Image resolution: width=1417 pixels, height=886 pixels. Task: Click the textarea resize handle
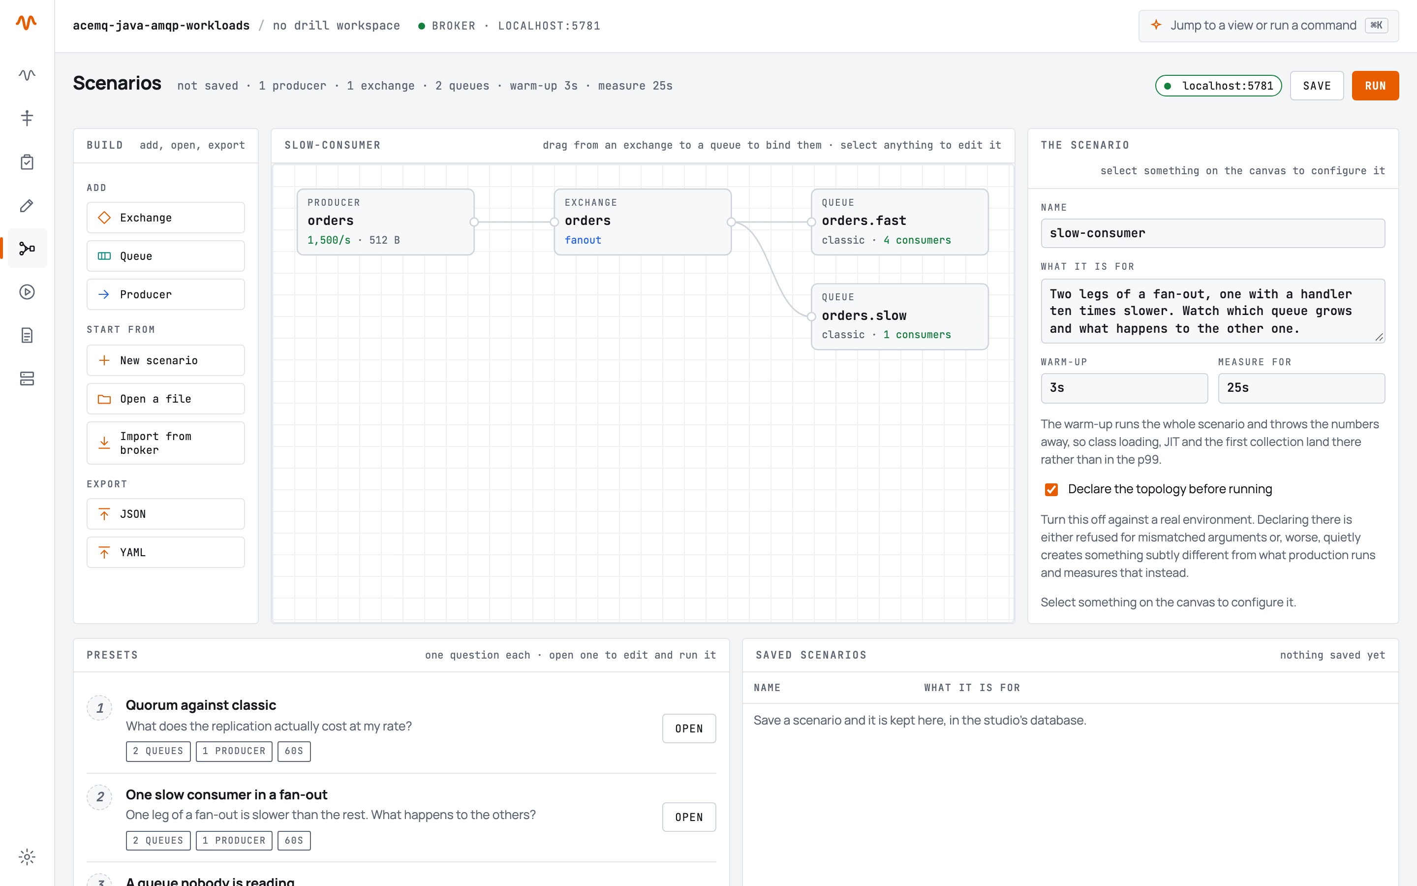[x=1379, y=337]
